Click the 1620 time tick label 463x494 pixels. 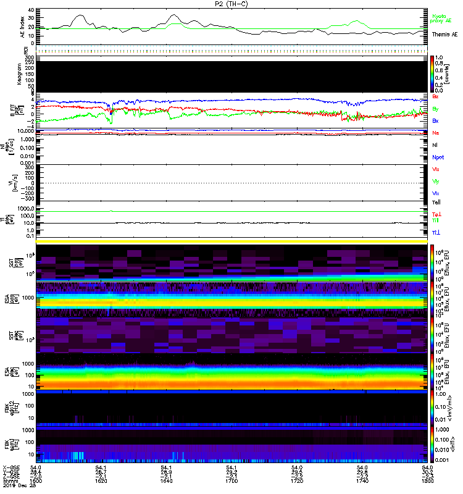(x=101, y=481)
